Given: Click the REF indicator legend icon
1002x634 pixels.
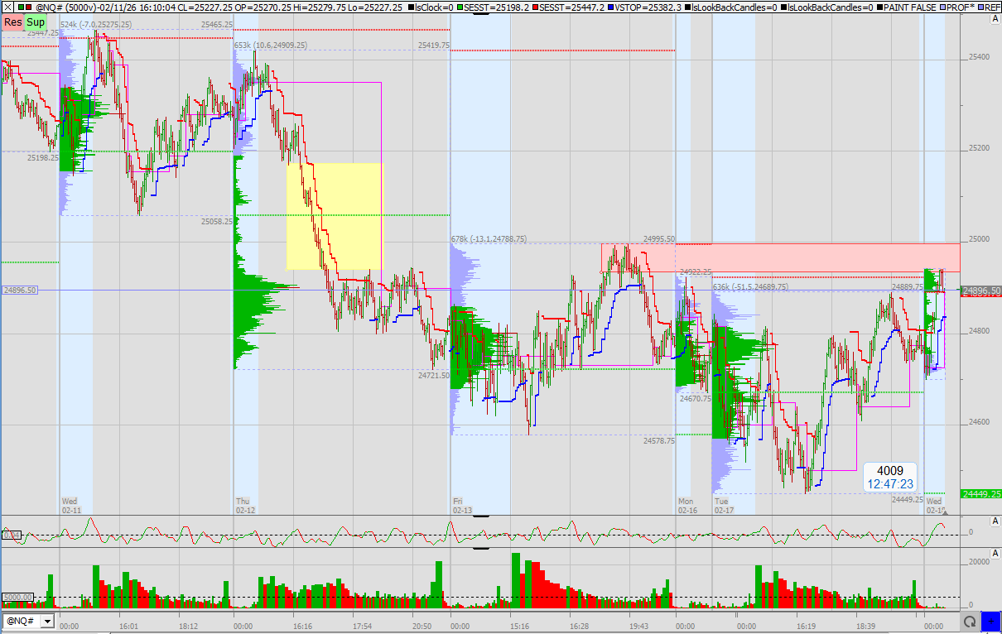Looking at the screenshot, I should coord(982,7).
